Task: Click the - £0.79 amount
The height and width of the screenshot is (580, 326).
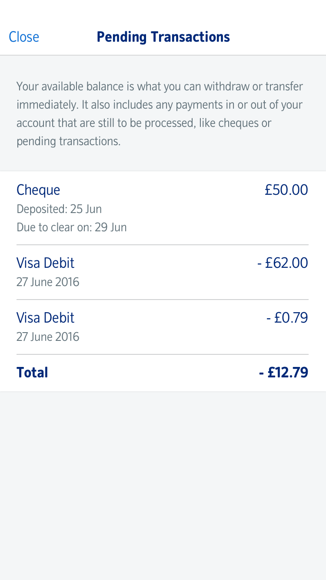Action: point(287,318)
